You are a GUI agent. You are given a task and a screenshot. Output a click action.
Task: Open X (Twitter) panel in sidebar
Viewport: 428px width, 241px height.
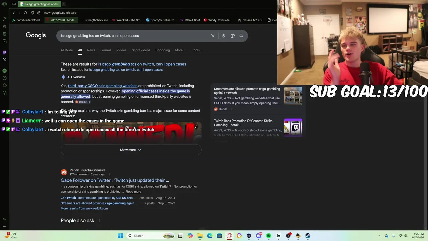coord(4,60)
